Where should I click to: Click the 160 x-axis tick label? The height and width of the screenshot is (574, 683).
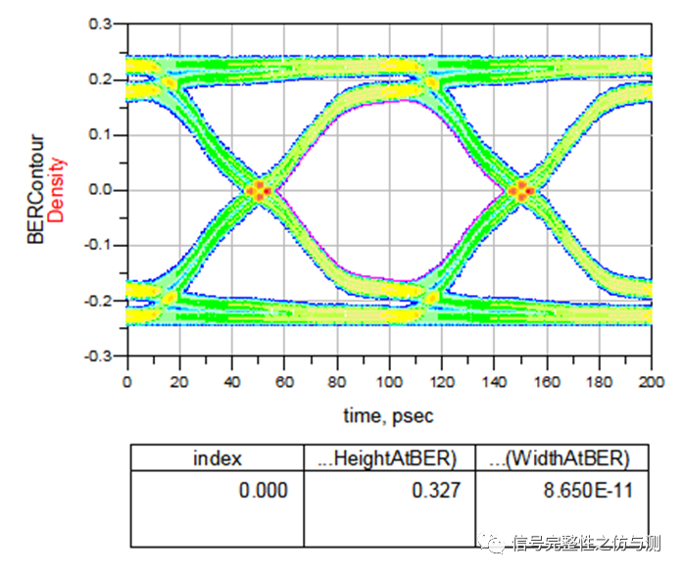(547, 382)
